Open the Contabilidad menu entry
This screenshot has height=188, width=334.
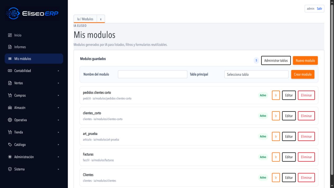(x=34, y=71)
